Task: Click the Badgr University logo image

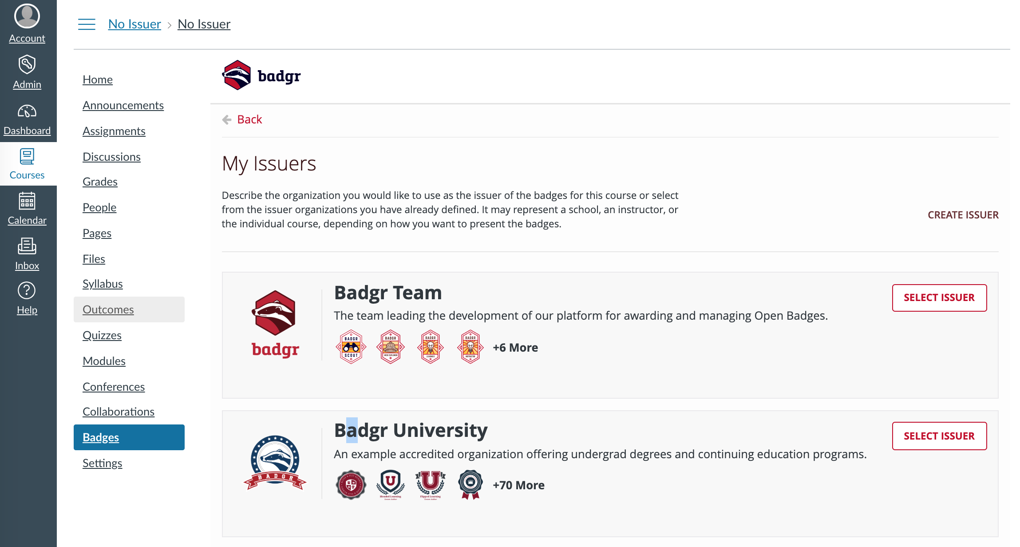Action: point(275,462)
